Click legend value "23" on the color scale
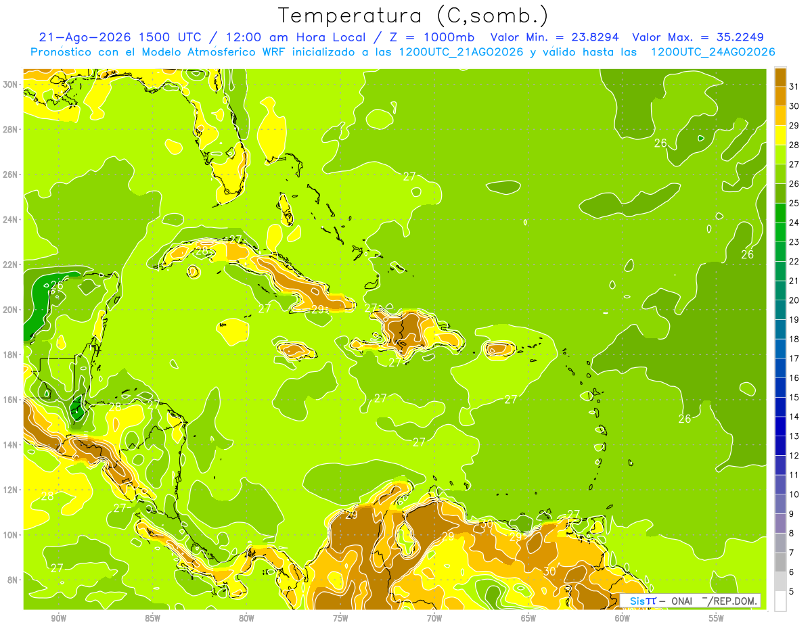 [x=794, y=242]
